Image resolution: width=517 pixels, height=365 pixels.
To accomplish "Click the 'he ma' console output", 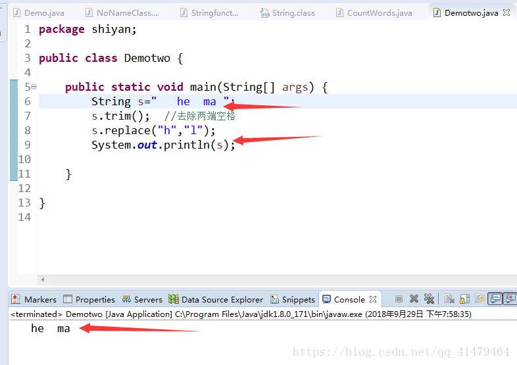I will (51, 328).
